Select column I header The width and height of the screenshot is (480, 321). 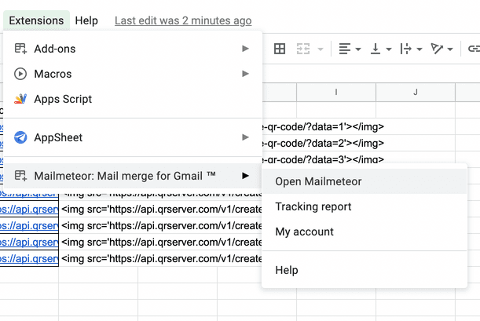(x=336, y=92)
